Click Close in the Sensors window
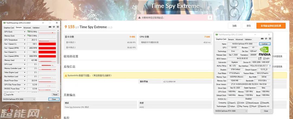The width and height of the screenshot is (293, 119). tap(54, 99)
